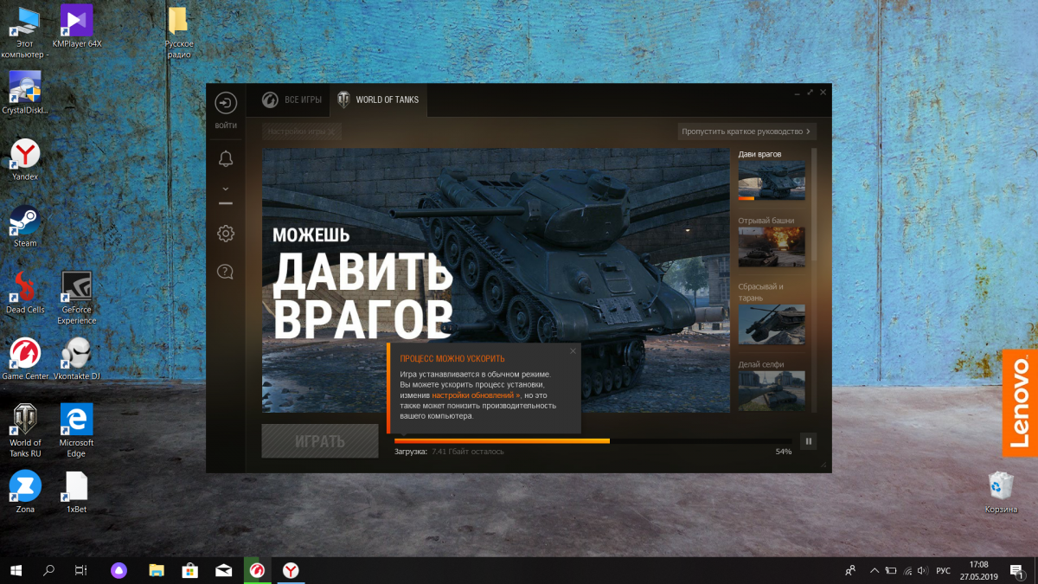This screenshot has height=584, width=1038.
Task: Open Yandex browser from taskbar
Action: click(292, 570)
